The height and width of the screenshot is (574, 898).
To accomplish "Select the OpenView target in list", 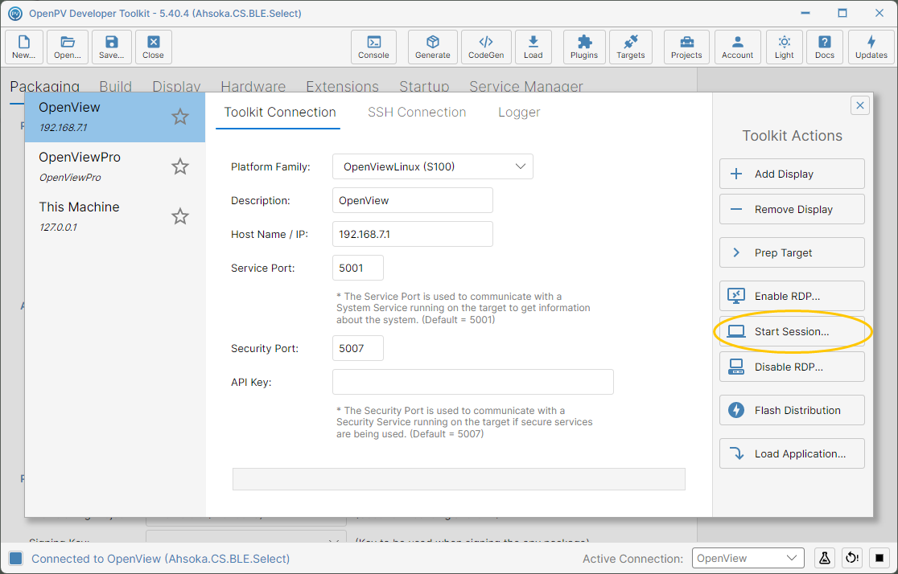I will pyautogui.click(x=114, y=117).
